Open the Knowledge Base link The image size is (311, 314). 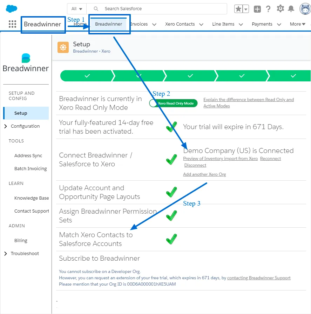32,198
